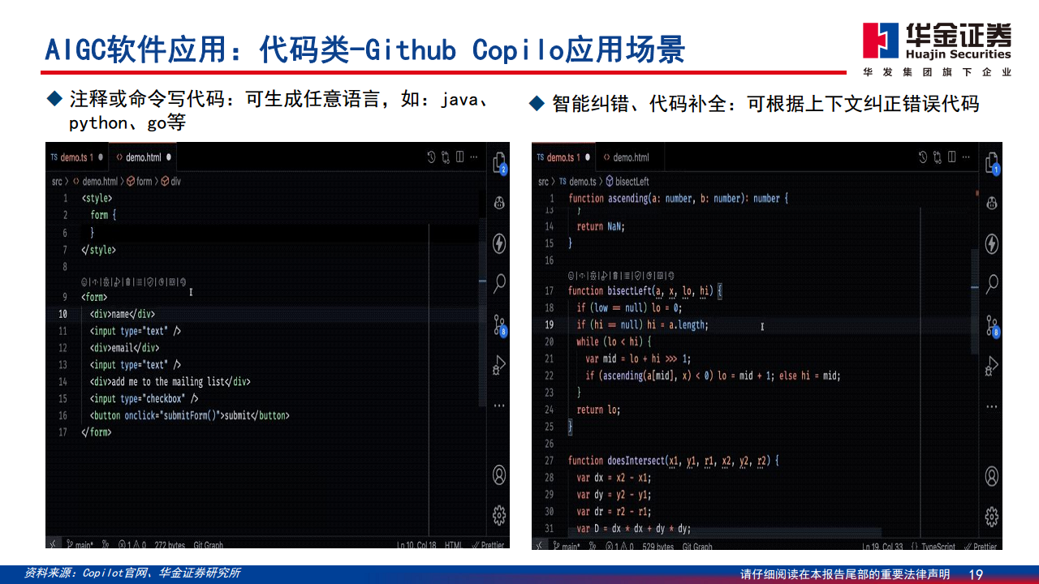The width and height of the screenshot is (1039, 584).
Task: Open demo.html breadcrumb segment
Action: (x=96, y=182)
